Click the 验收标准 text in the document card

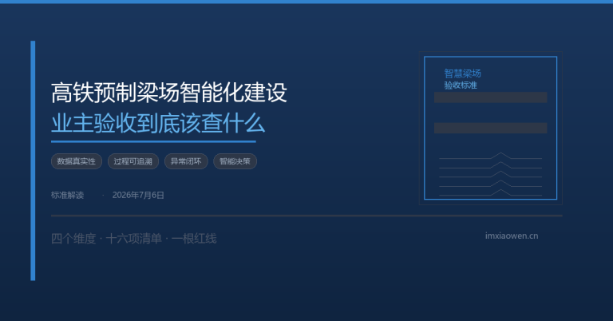461,85
